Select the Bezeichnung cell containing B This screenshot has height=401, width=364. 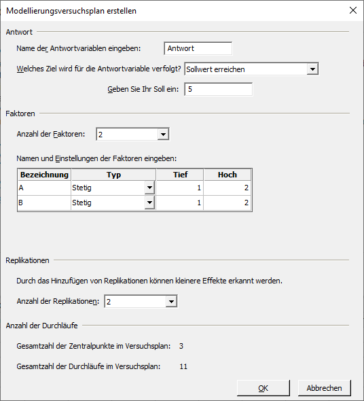tap(44, 203)
